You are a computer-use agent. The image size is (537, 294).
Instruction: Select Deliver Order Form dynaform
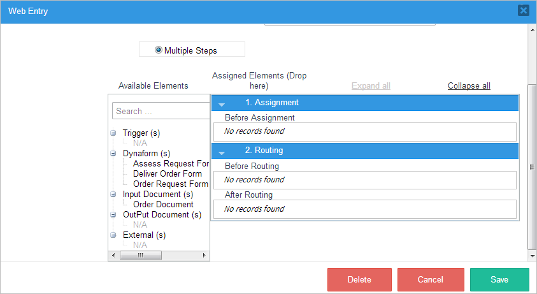coord(168,174)
